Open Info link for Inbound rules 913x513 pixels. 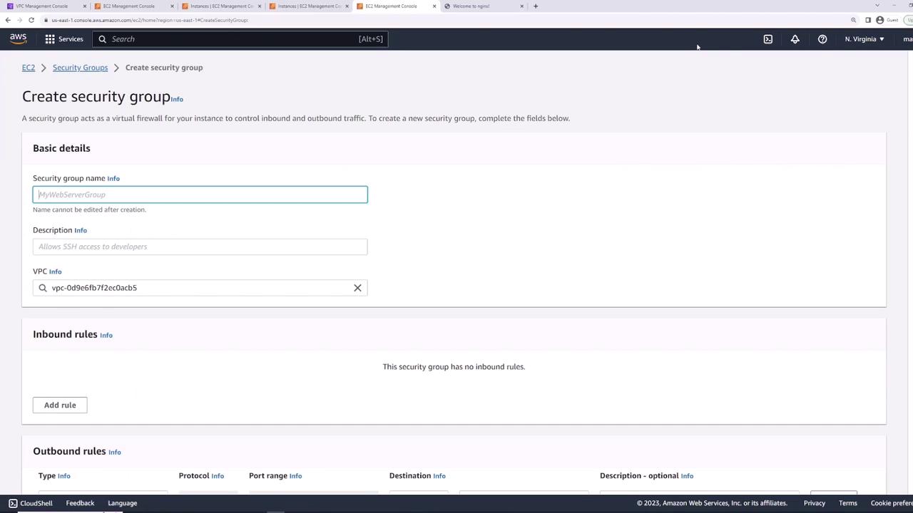[106, 335]
